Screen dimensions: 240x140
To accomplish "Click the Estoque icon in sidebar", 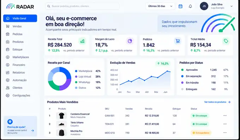I will tap(7, 49).
